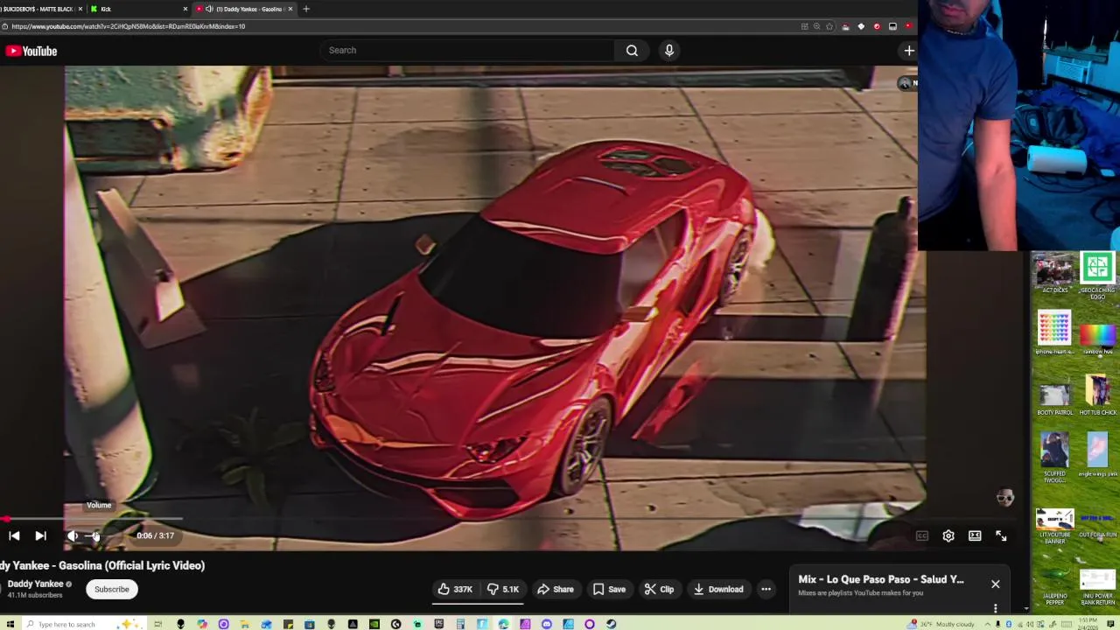Skip to the next video

(x=40, y=535)
